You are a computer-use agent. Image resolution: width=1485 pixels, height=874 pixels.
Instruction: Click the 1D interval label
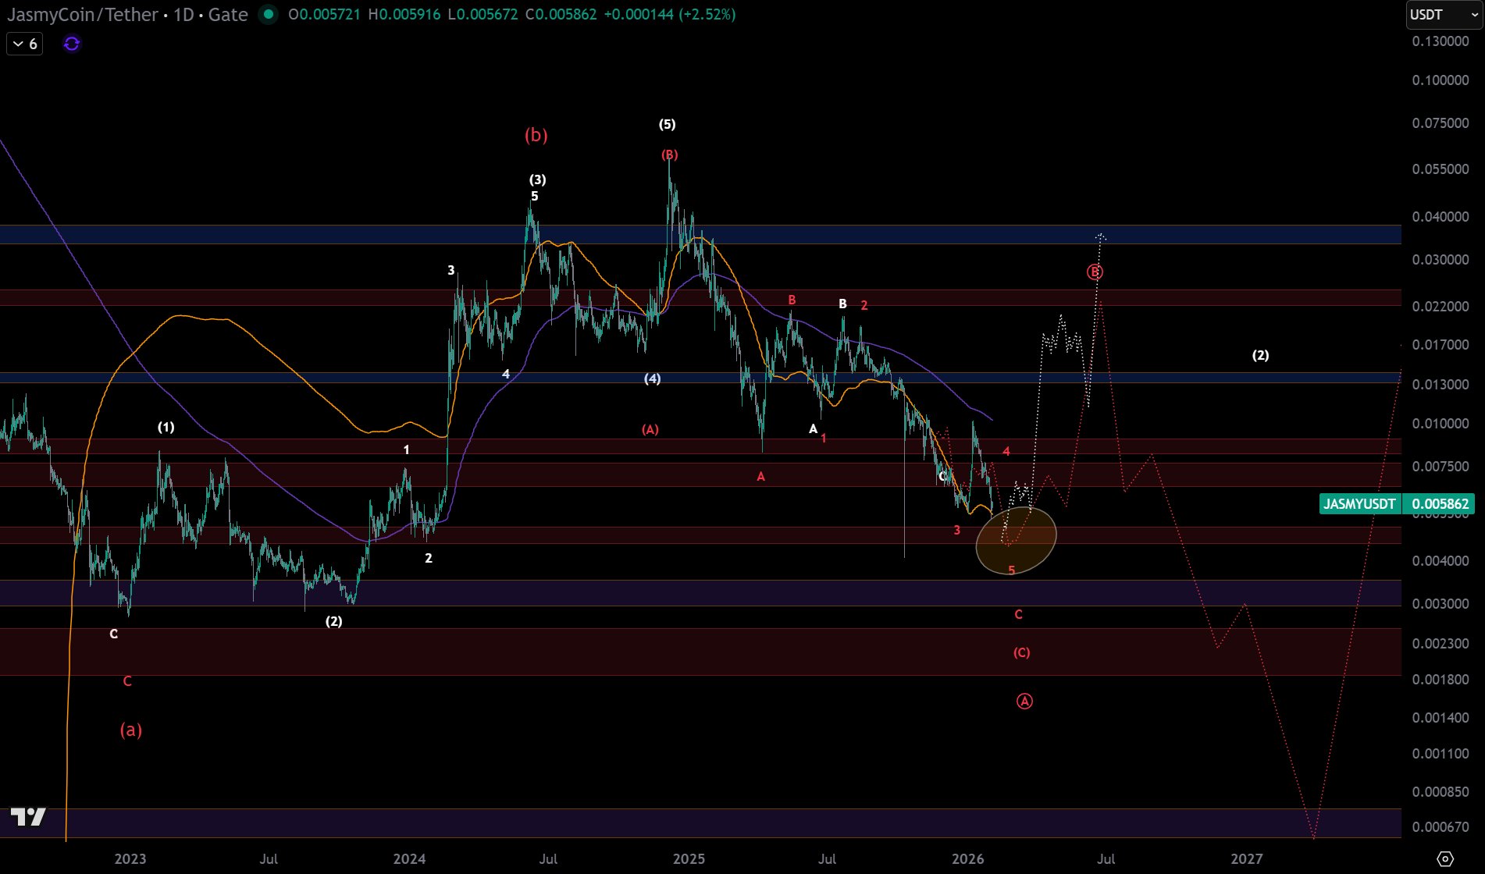click(x=183, y=14)
